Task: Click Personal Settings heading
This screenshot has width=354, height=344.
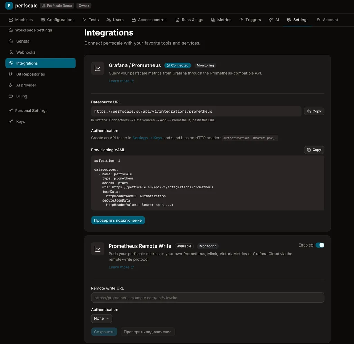Action: (x=31, y=111)
